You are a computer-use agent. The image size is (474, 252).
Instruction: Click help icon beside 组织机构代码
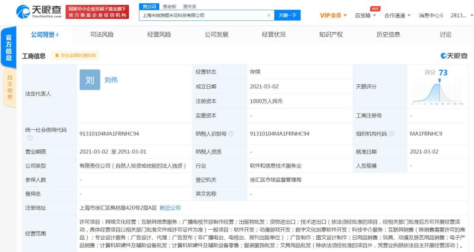(391, 134)
